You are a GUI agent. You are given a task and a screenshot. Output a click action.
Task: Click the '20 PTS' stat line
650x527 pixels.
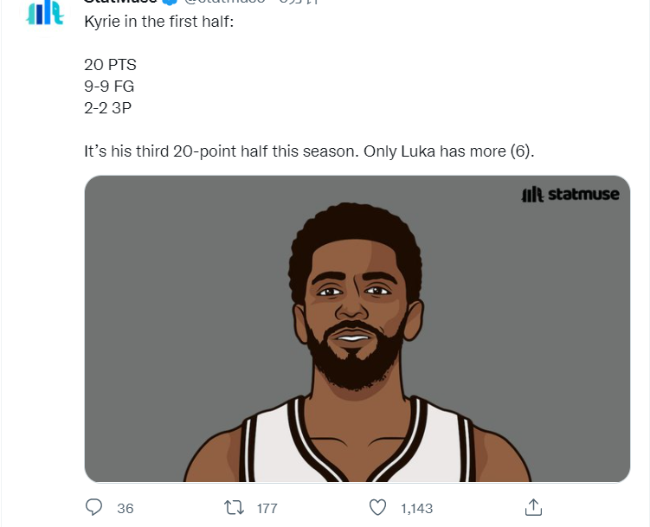[x=110, y=65]
